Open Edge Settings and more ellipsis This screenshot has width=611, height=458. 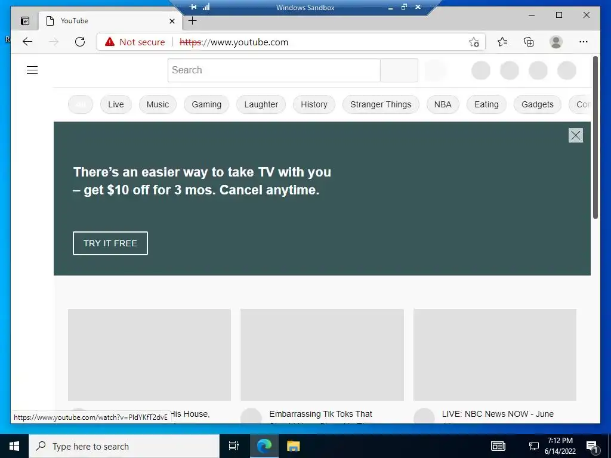[x=584, y=42]
